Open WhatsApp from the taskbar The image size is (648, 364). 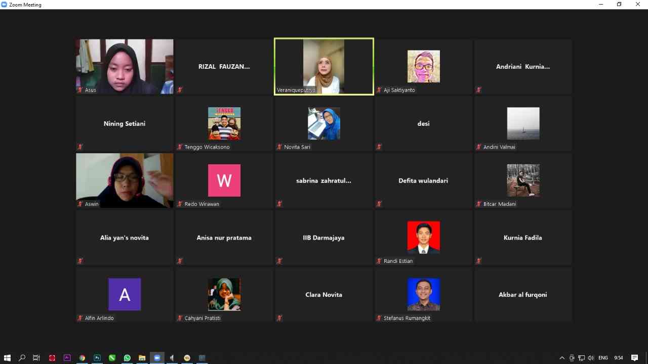pos(127,358)
